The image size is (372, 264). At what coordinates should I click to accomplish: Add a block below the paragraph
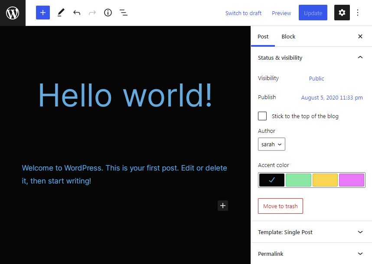pyautogui.click(x=223, y=206)
